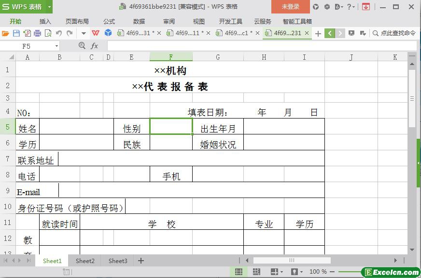Viewport: 421px width, 278px height.
Task: Click the 未登录 login button
Action: point(291,7)
